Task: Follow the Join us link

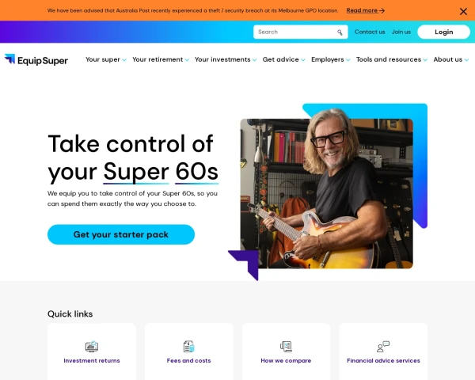Action: [x=401, y=32]
